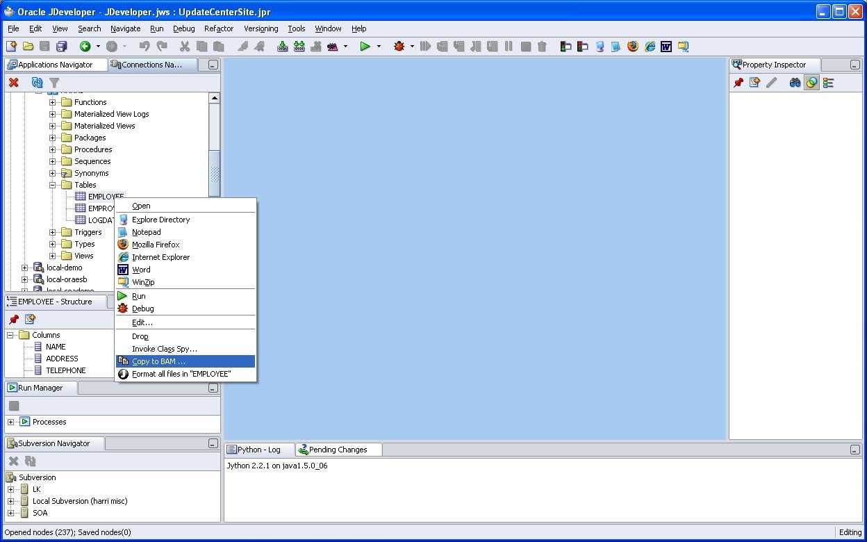This screenshot has height=542, width=867.
Task: Switch to the Applications Navigator tab
Action: tap(56, 65)
